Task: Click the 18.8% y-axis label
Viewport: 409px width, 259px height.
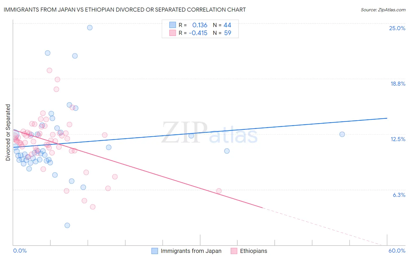Action: click(x=398, y=84)
